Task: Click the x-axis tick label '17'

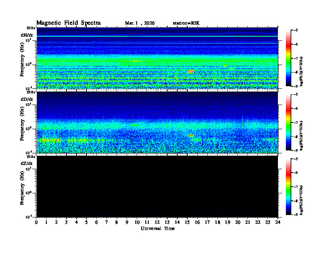Action: point(207,222)
